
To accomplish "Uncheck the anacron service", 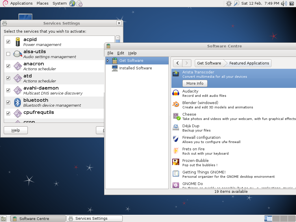I will 8,66.
